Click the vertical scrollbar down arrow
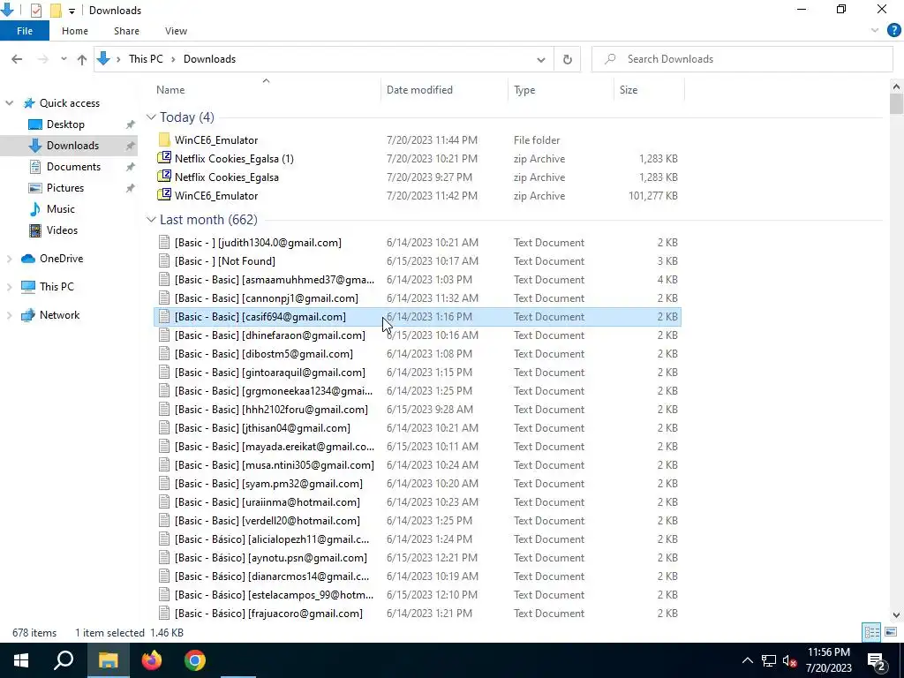The width and height of the screenshot is (904, 678). pyautogui.click(x=896, y=615)
